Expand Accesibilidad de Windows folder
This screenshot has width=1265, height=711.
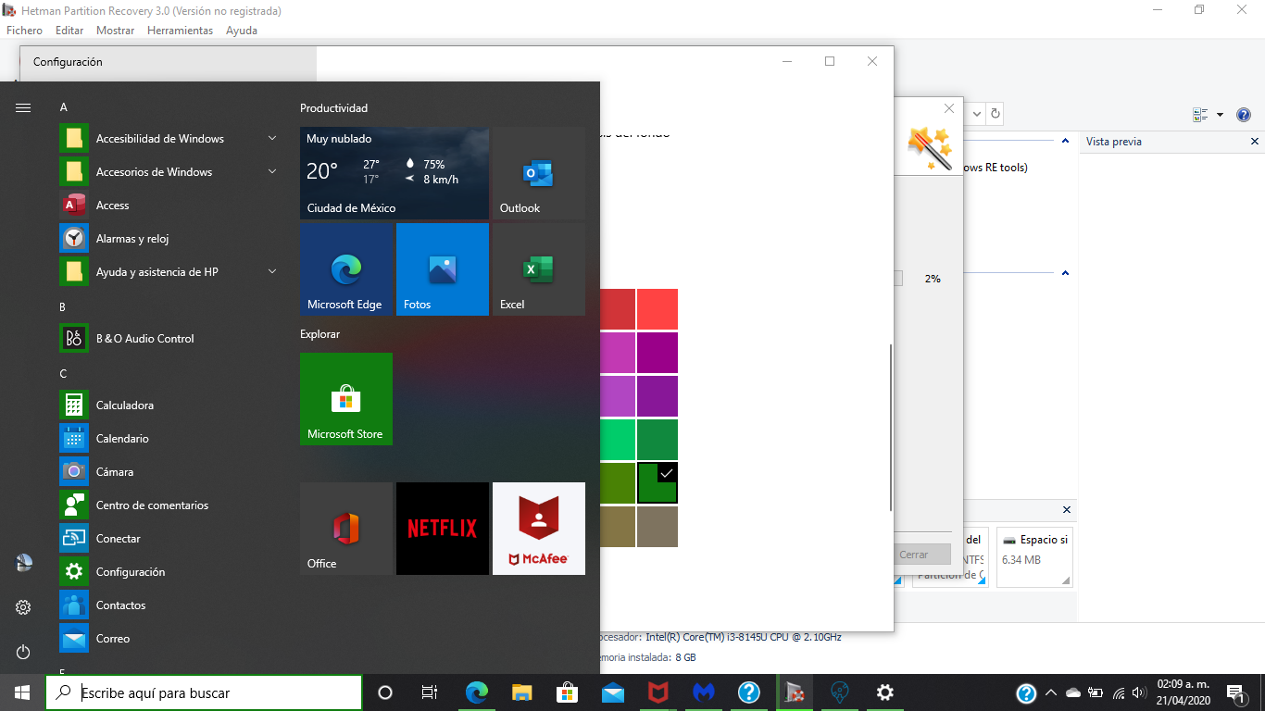click(272, 139)
